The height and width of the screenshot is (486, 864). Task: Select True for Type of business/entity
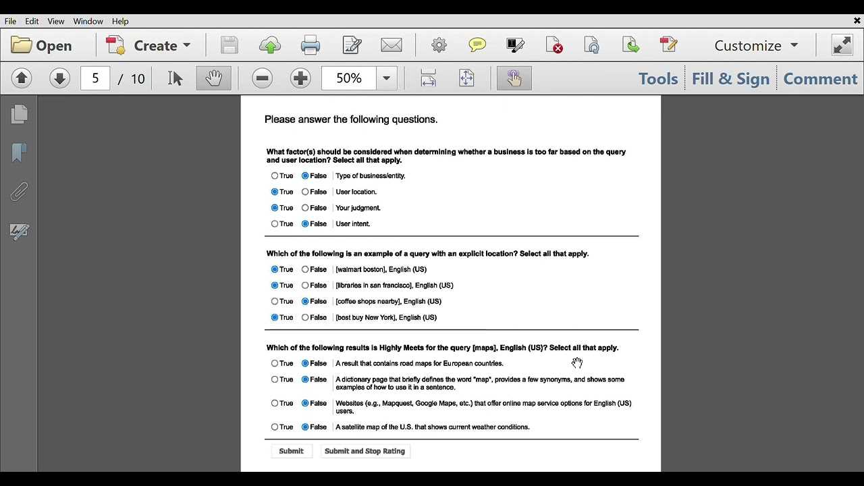pyautogui.click(x=275, y=175)
